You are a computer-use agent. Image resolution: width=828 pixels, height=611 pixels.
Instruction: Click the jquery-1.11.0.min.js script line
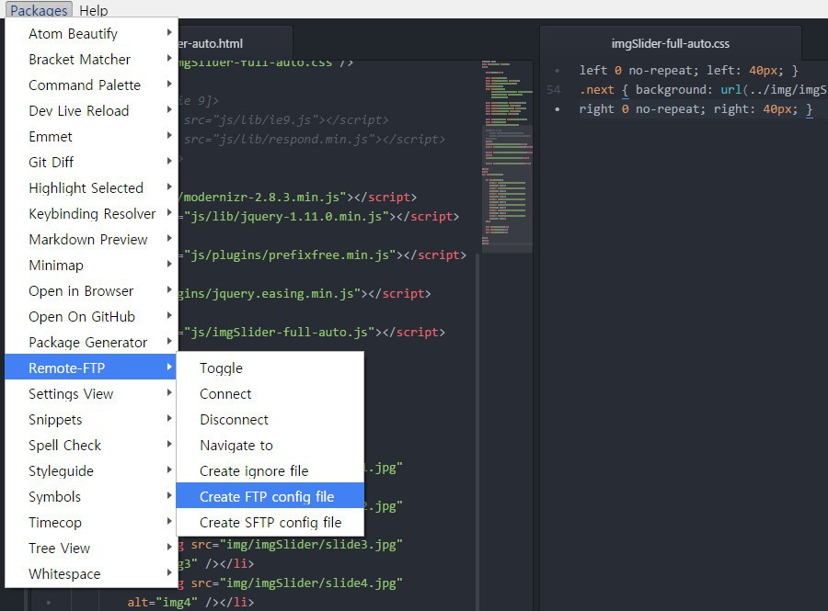point(319,217)
